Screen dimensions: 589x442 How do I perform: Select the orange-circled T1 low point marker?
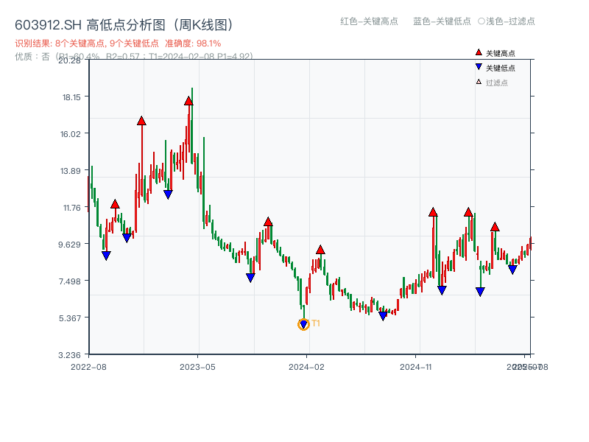(303, 324)
